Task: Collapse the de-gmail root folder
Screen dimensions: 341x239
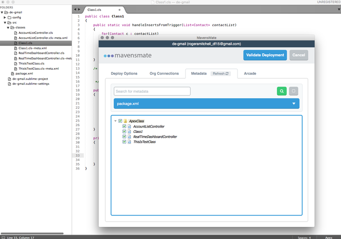Action: 2,12
